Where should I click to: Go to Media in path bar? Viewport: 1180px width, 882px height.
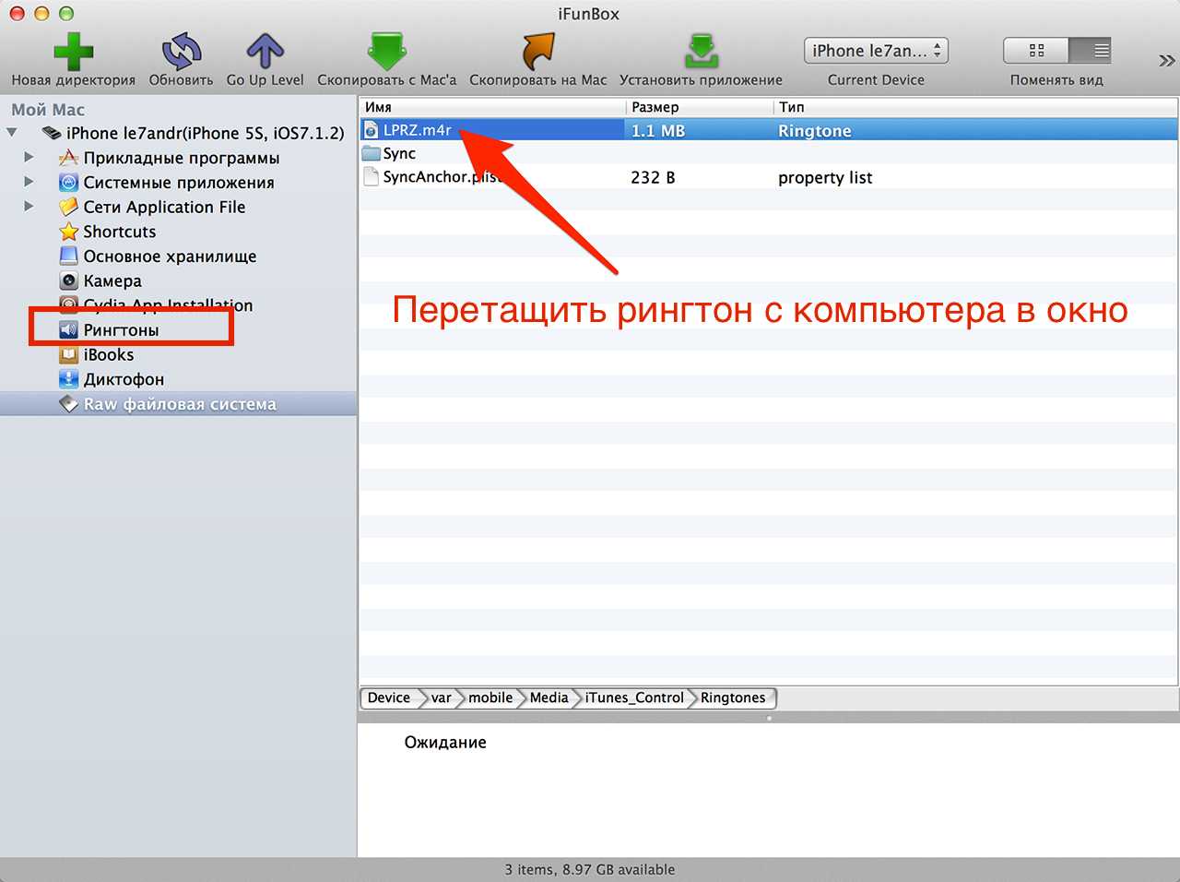coord(549,697)
